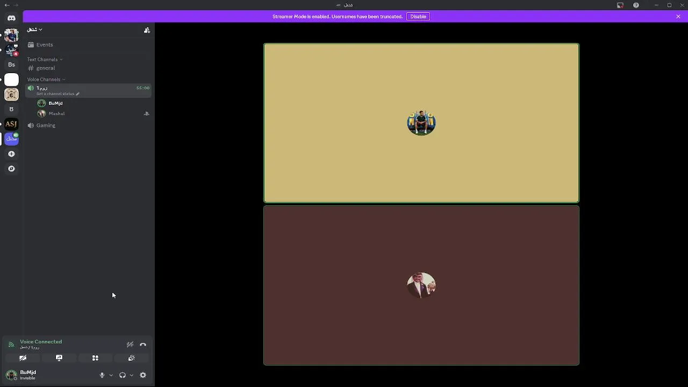The height and width of the screenshot is (387, 688).
Task: Open Discover servers compass icon
Action: click(11, 169)
